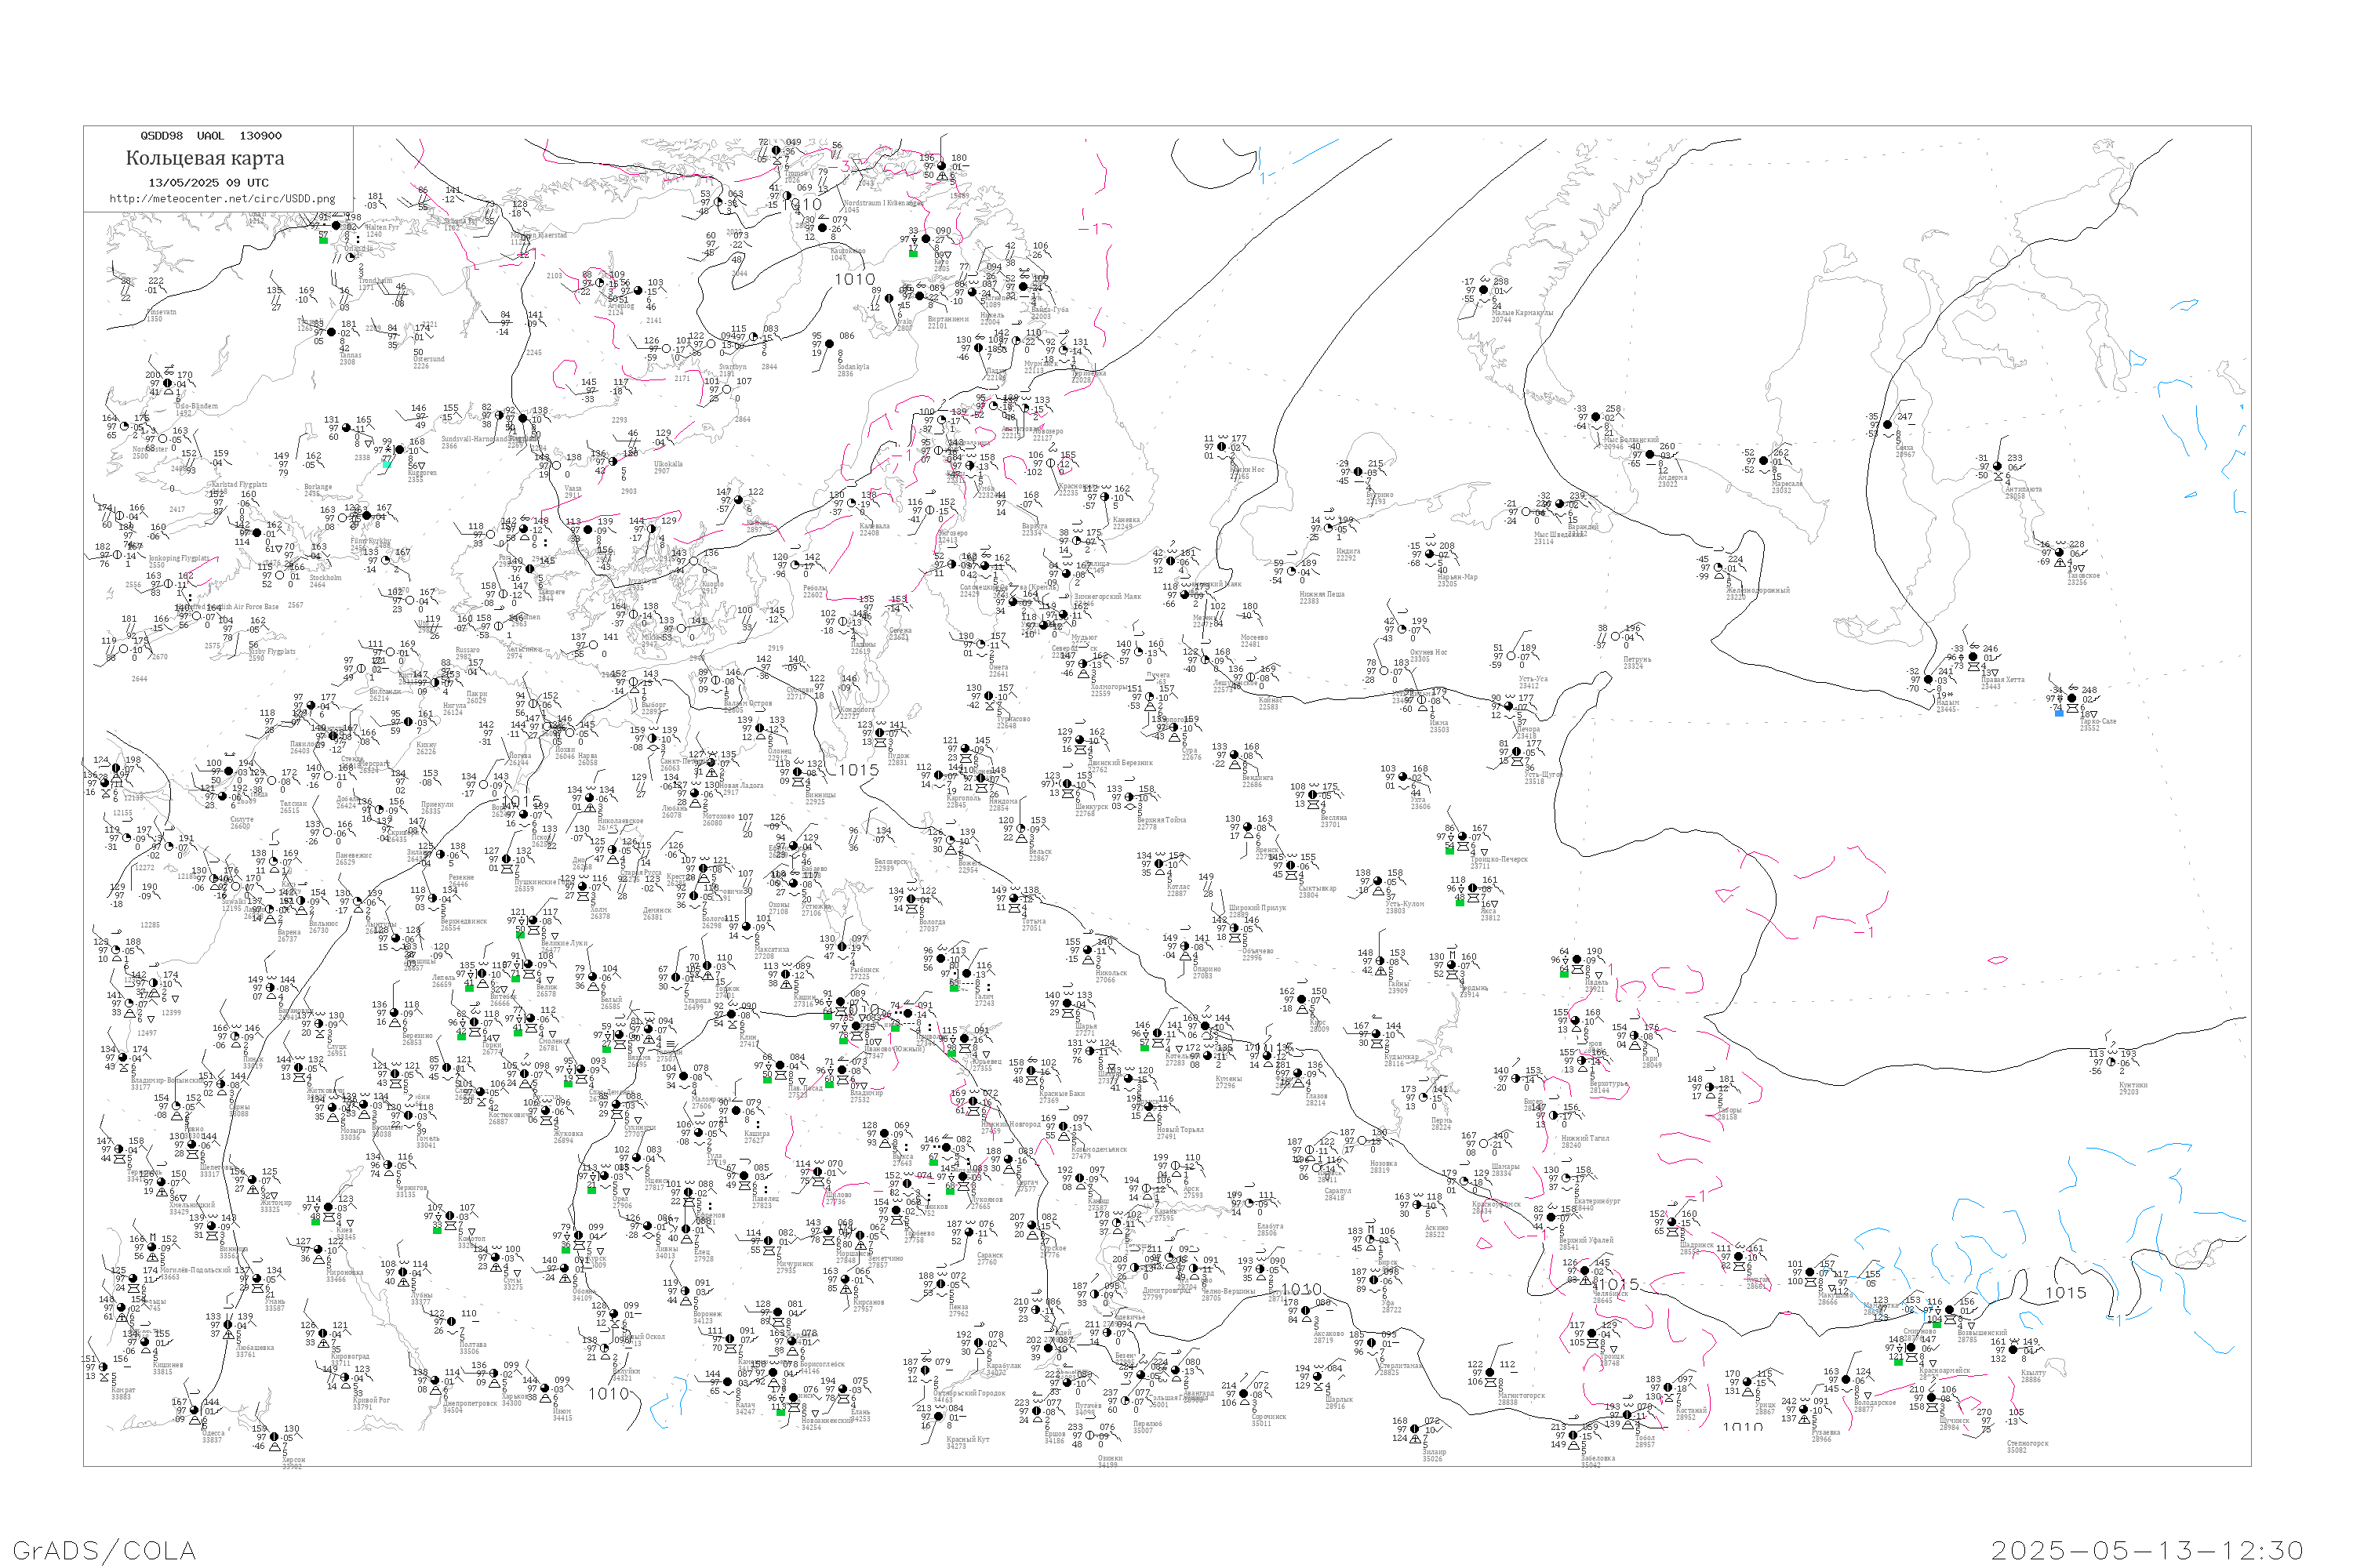
Task: Click the Кольцевая карта title text
Action: (205, 158)
